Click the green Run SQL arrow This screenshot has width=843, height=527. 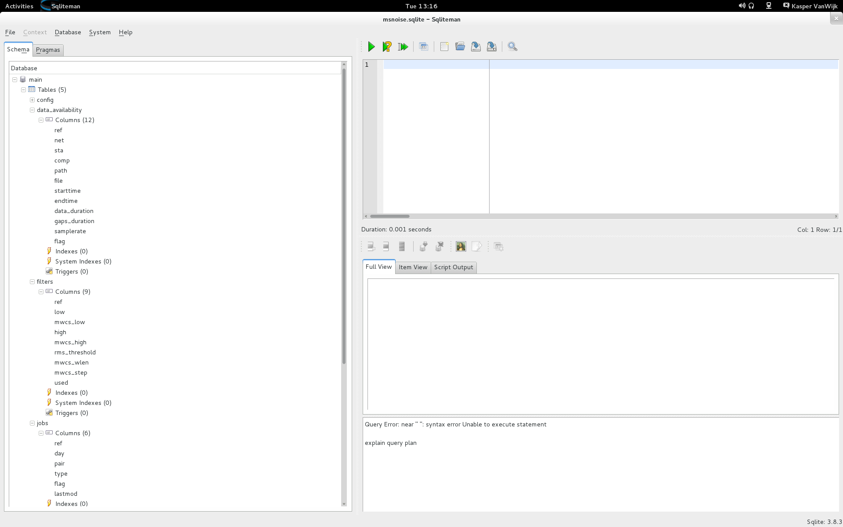371,47
